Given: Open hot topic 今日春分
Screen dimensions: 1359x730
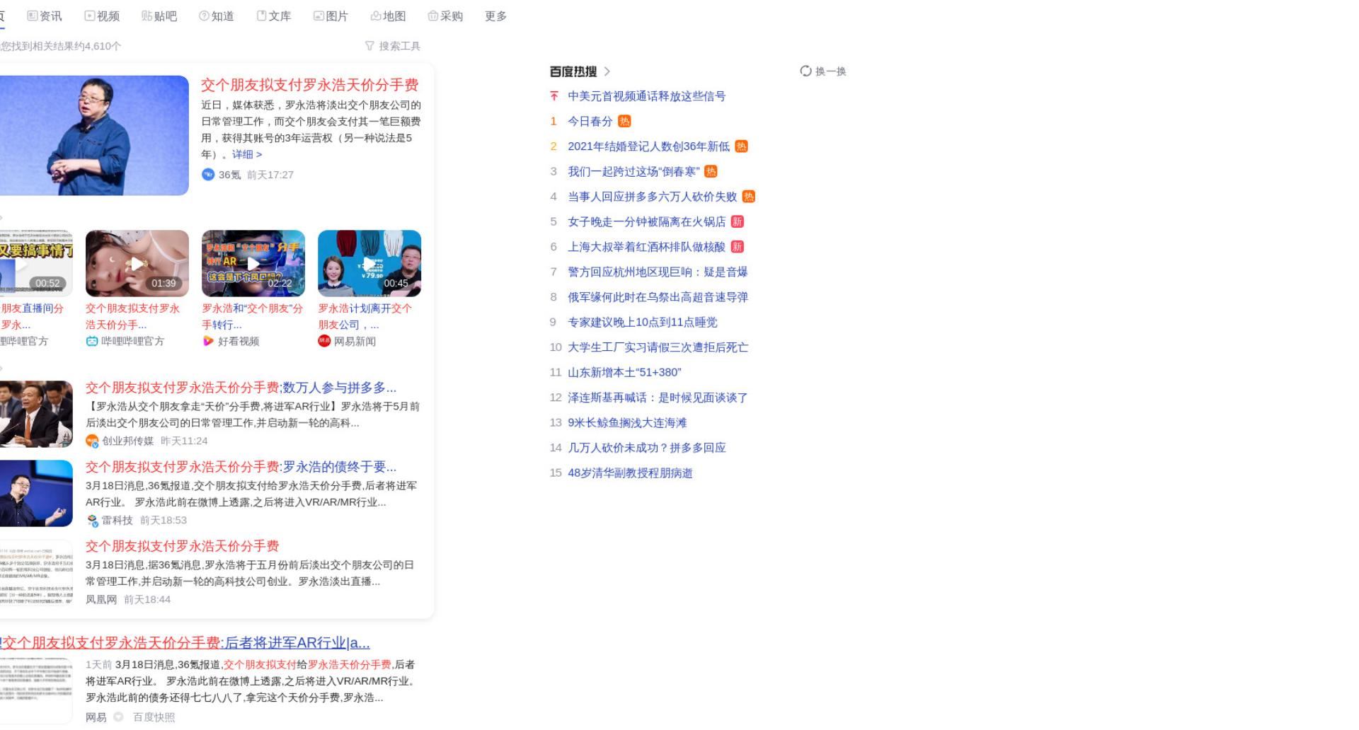Looking at the screenshot, I should 590,121.
